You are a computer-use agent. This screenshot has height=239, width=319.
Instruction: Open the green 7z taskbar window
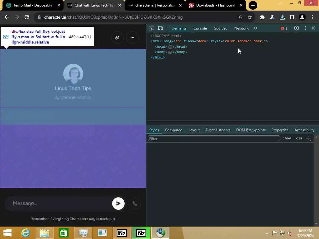point(141,233)
